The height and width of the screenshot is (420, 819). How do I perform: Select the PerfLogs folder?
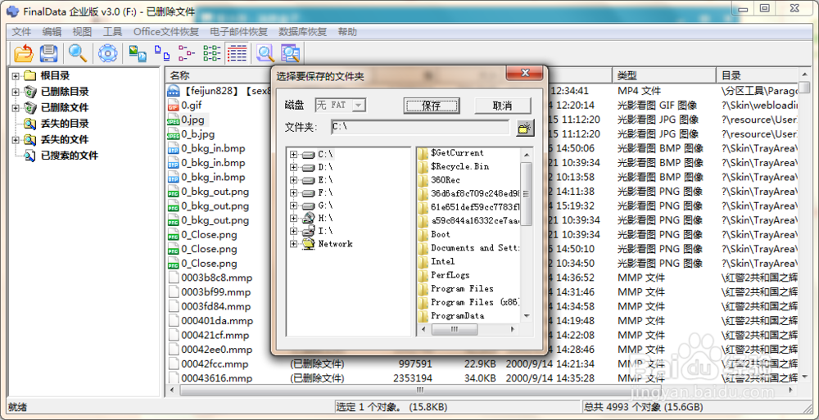click(x=450, y=275)
